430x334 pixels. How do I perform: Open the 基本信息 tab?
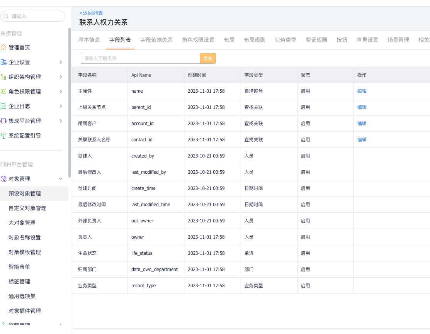pyautogui.click(x=89, y=40)
